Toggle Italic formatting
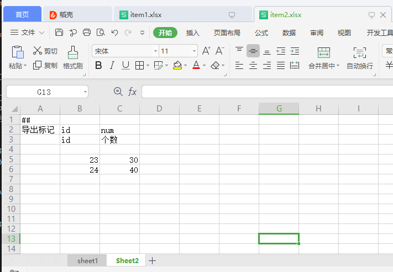Screen dimensions: 393x272 click(x=112, y=66)
